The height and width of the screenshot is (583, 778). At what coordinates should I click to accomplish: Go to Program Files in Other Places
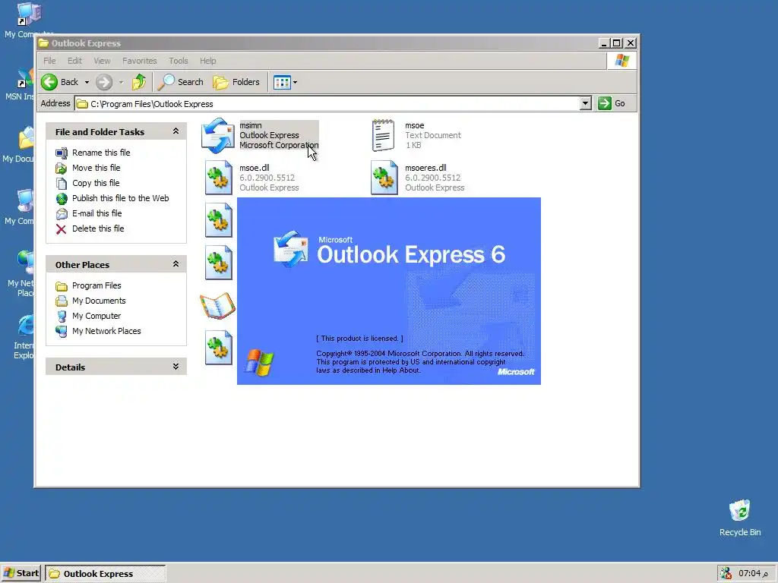96,285
